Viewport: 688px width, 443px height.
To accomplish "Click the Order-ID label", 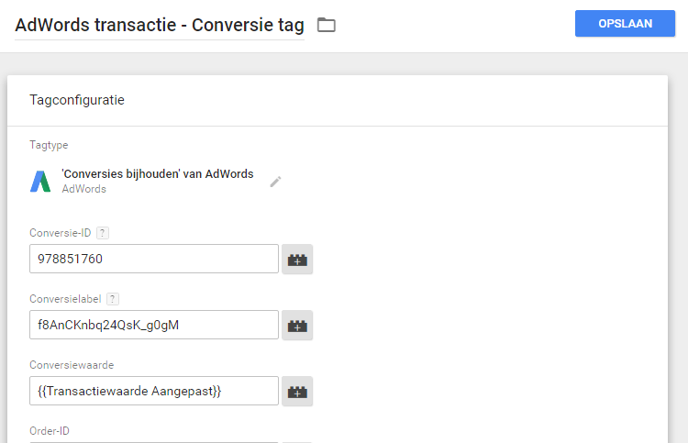I will tap(50, 430).
